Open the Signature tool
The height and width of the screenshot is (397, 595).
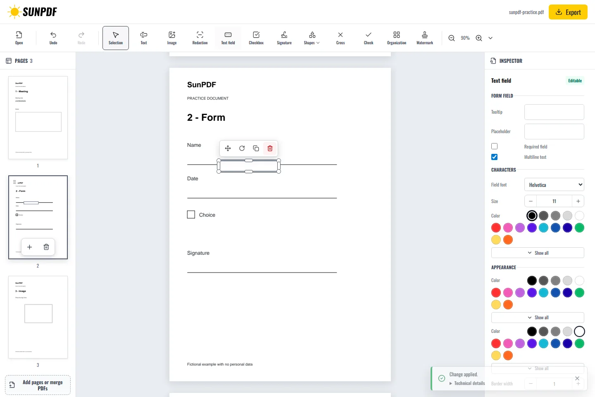pos(284,38)
